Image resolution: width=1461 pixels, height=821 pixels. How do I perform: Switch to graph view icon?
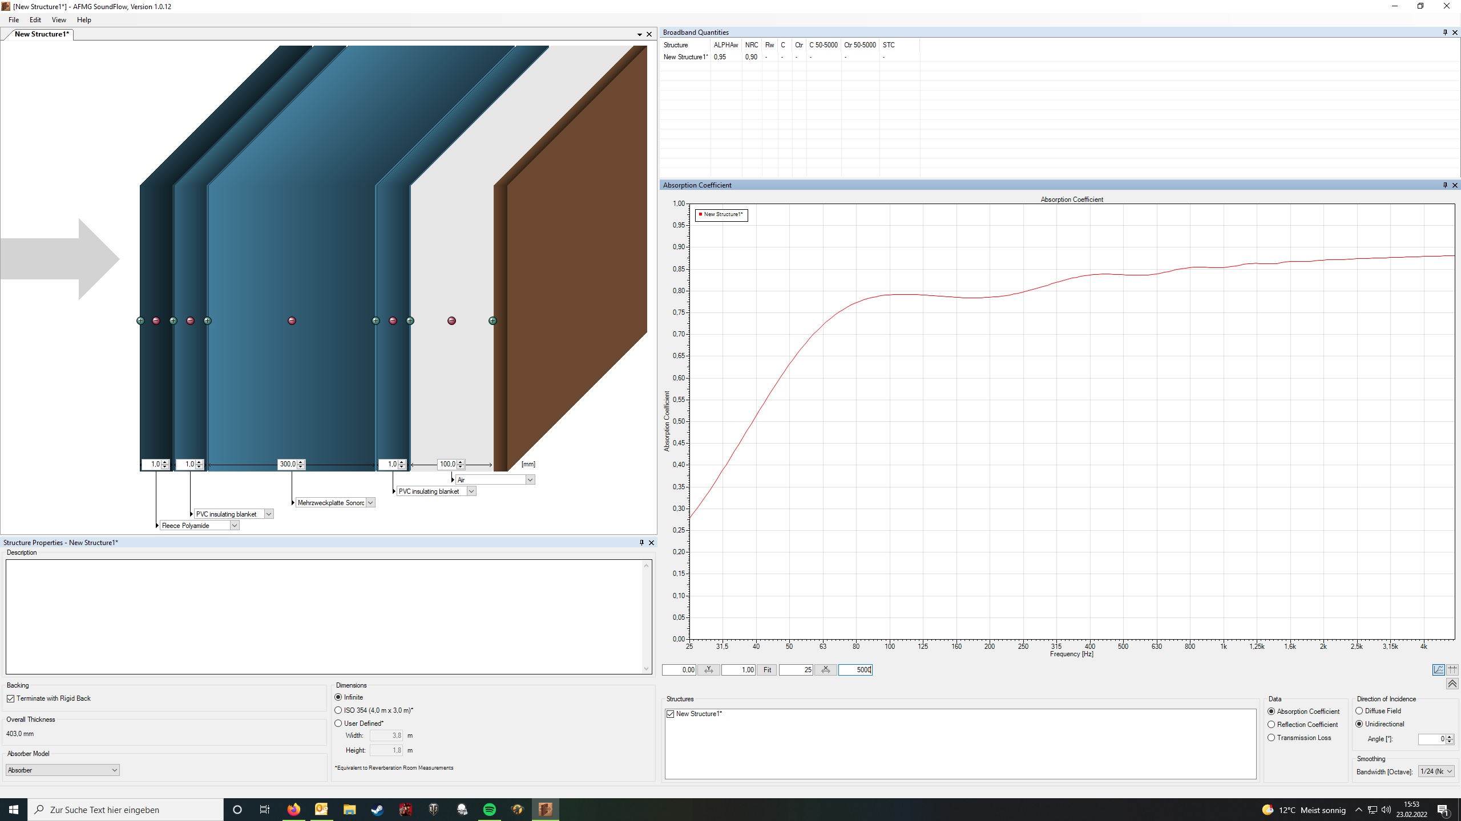point(1438,670)
